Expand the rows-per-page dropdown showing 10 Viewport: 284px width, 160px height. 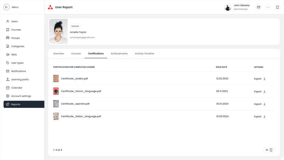pyautogui.click(x=269, y=150)
